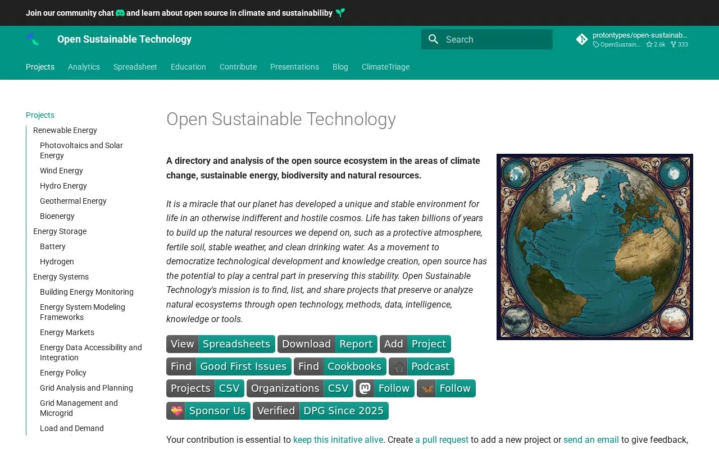Select Hydrogen in the sidebar

[x=57, y=262]
